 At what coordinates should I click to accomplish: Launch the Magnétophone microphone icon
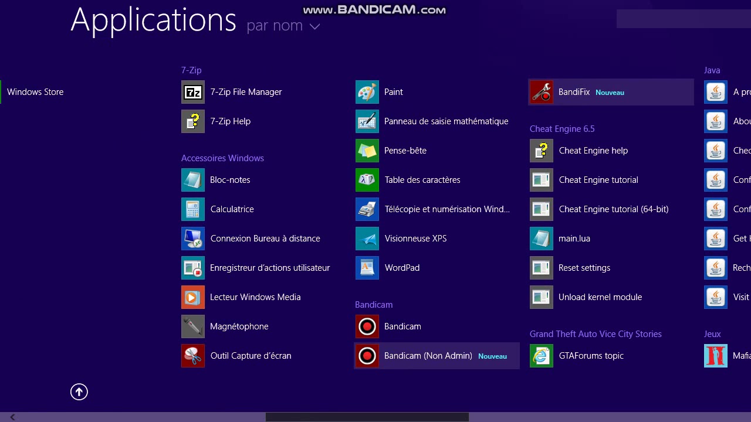pyautogui.click(x=193, y=326)
